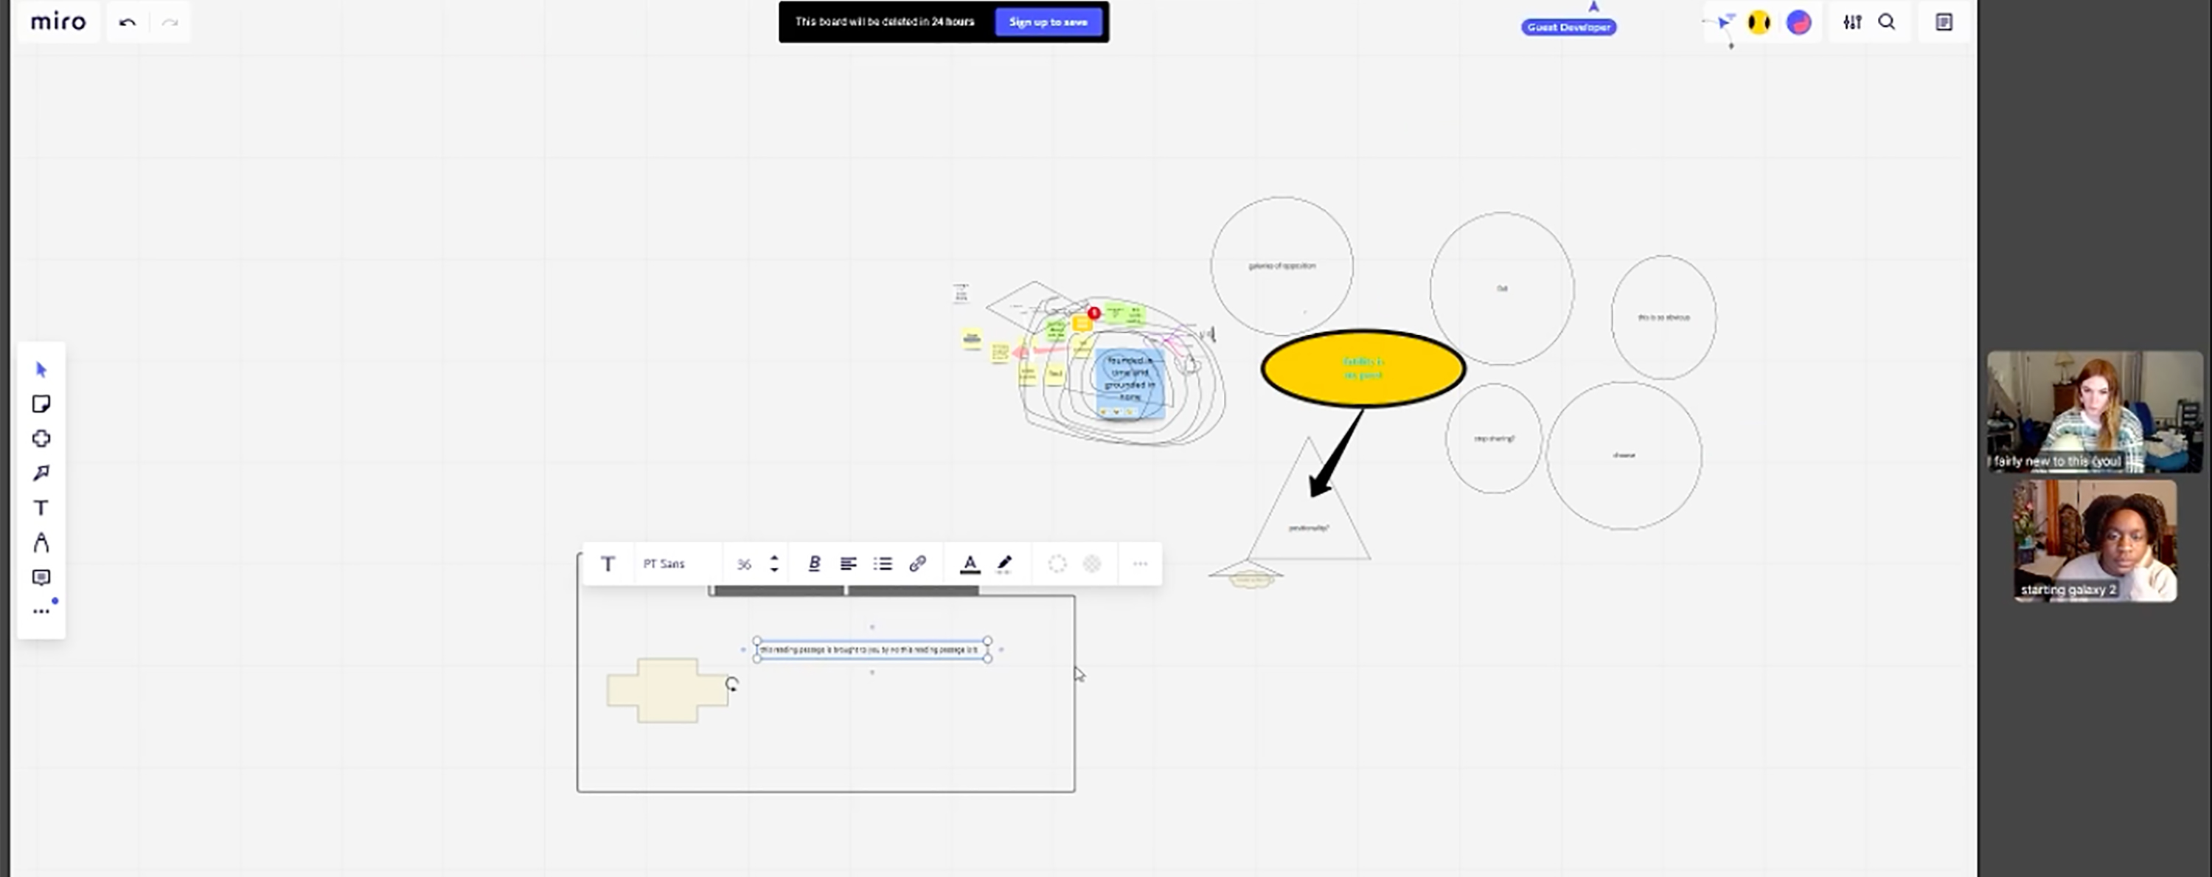Screen dimensions: 2212x877
Task: Open the shapes tool
Action: pyautogui.click(x=41, y=438)
